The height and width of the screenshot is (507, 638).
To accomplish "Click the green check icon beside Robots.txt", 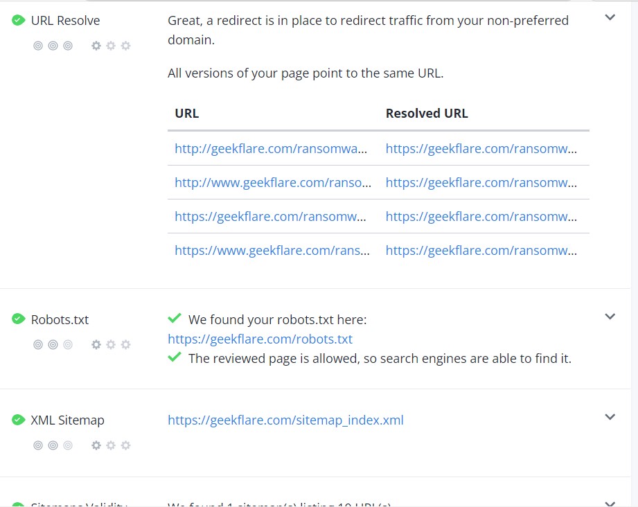I will 19,319.
